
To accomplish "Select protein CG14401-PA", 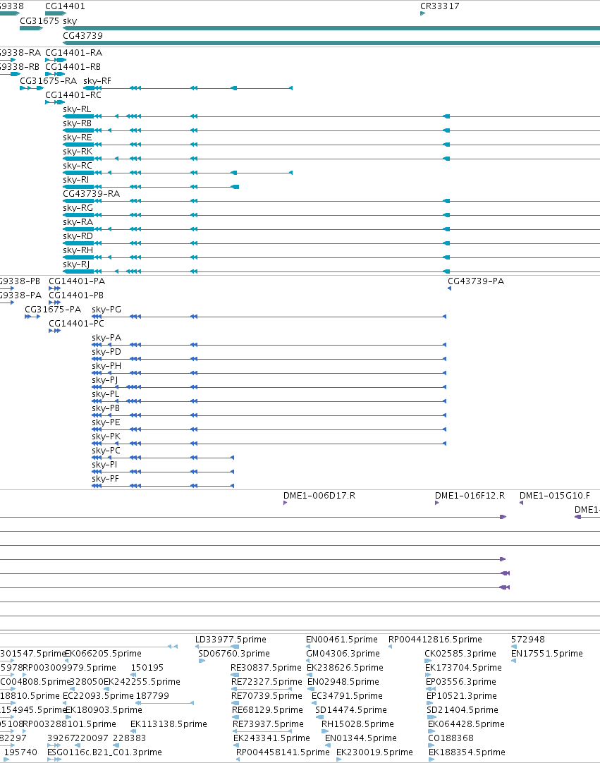I will coord(54,288).
